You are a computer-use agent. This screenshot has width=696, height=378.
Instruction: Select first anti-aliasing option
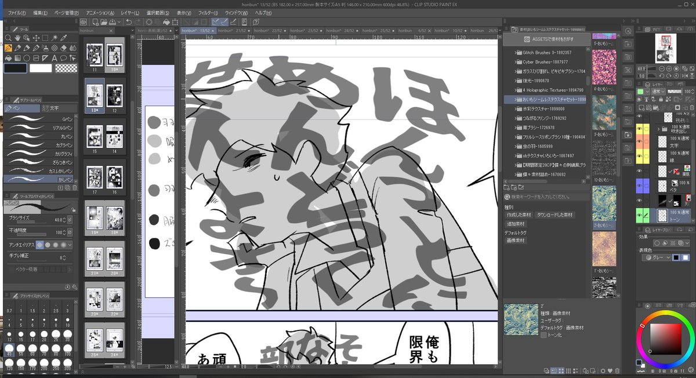coord(39,245)
